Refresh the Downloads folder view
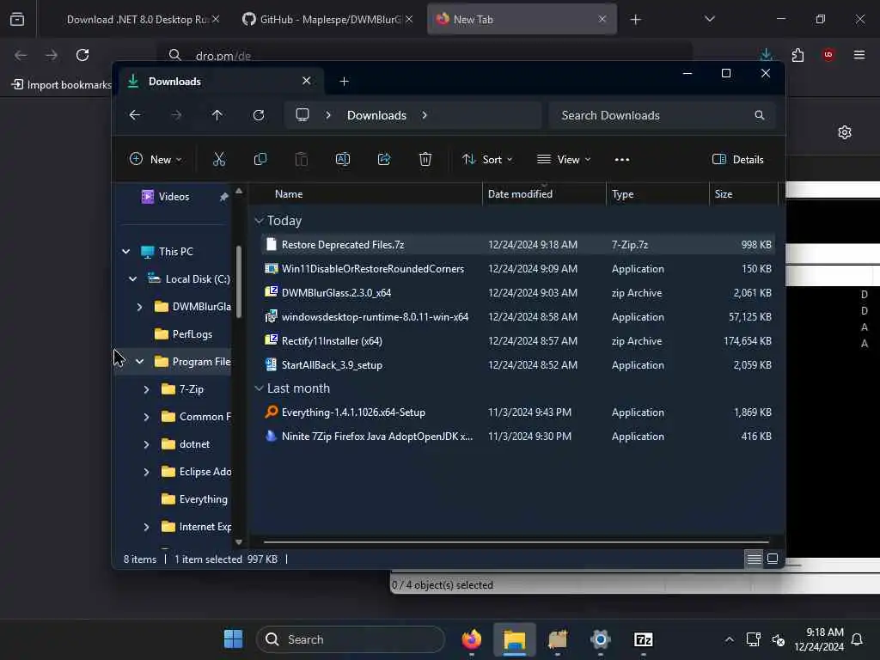The width and height of the screenshot is (880, 660). (x=259, y=115)
